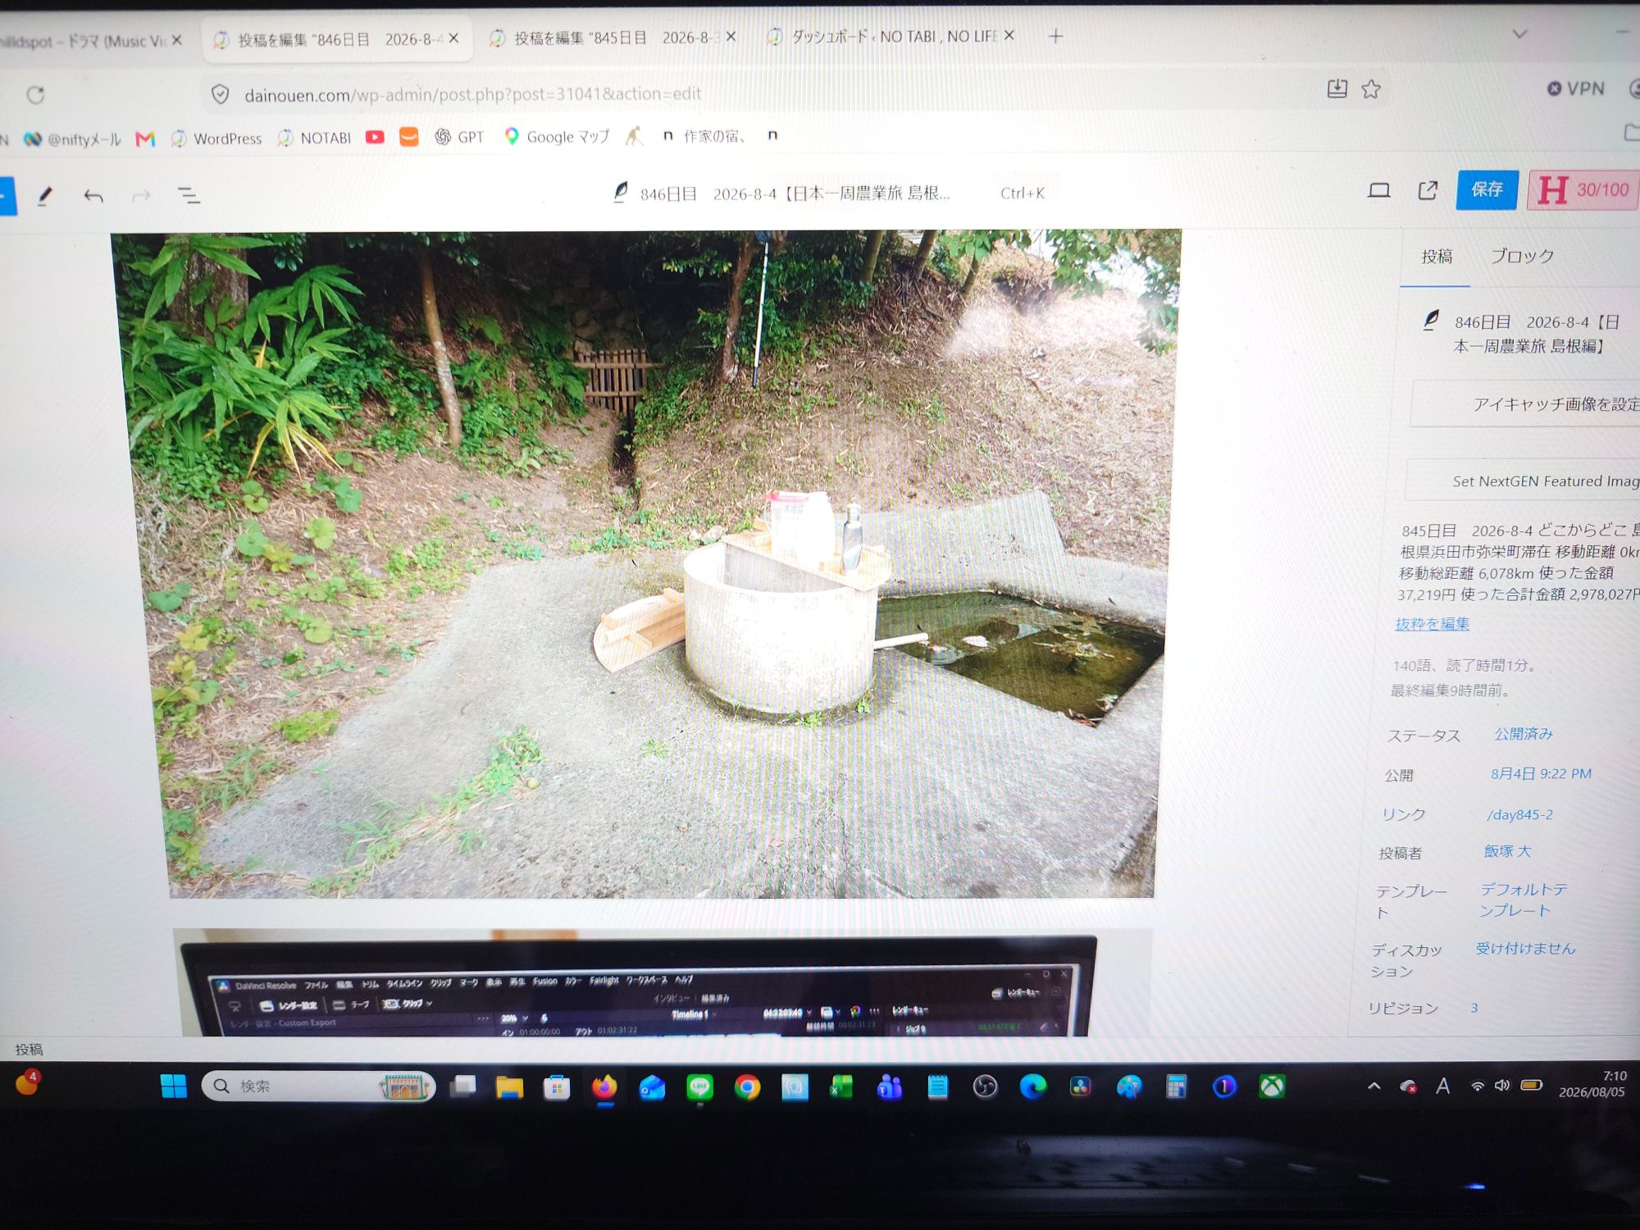The width and height of the screenshot is (1640, 1230).
Task: Open Microsoft Teams from the taskbar
Action: (x=890, y=1087)
